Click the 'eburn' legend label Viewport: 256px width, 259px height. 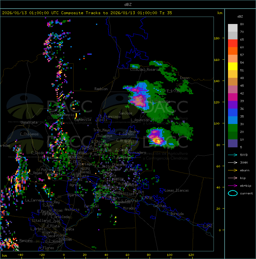[x=245, y=170]
